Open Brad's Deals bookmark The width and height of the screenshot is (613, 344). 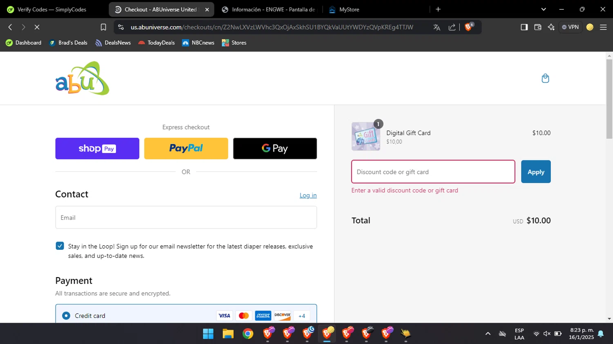click(68, 43)
